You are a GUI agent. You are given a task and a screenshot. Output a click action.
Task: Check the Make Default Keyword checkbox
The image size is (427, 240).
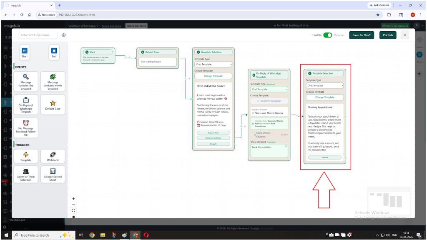(252, 134)
